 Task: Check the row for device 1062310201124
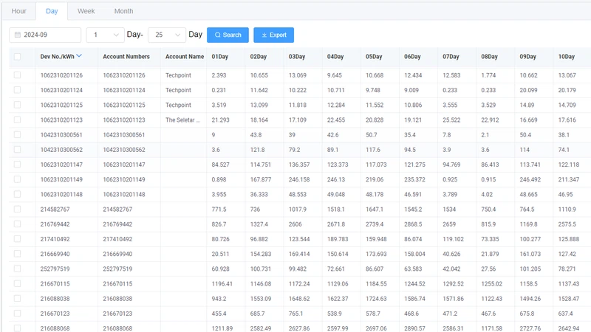pos(17,90)
